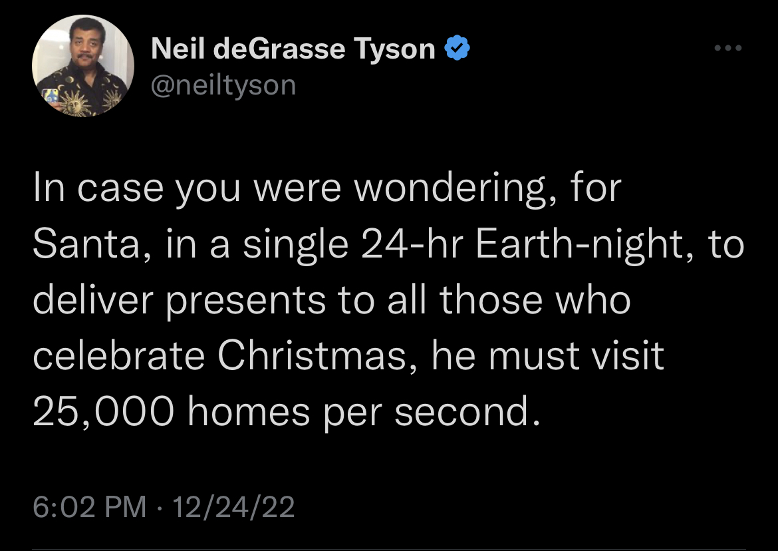This screenshot has width=778, height=551.
Task: Click the blue verified checkmark badge
Action: (x=457, y=49)
